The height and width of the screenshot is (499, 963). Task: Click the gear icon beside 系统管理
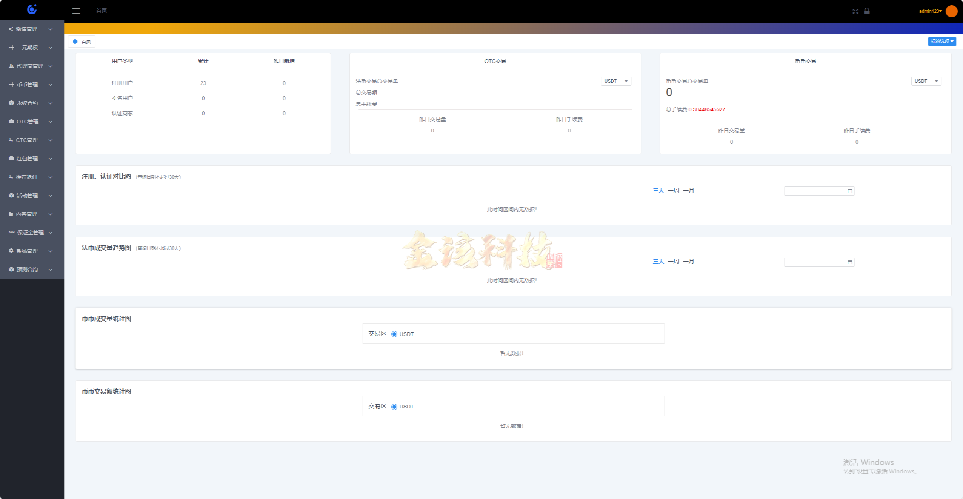pos(11,251)
